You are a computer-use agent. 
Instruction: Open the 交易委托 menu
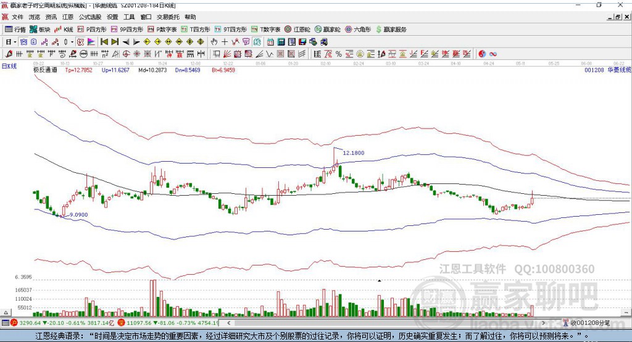[168, 17]
